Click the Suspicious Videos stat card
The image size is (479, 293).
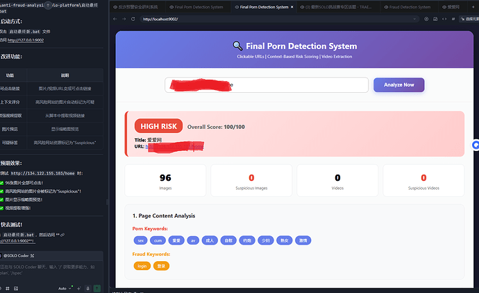423,181
